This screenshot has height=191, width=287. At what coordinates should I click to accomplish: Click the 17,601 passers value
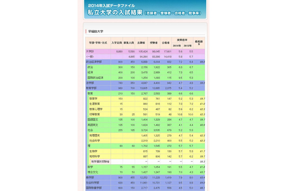[168, 52]
